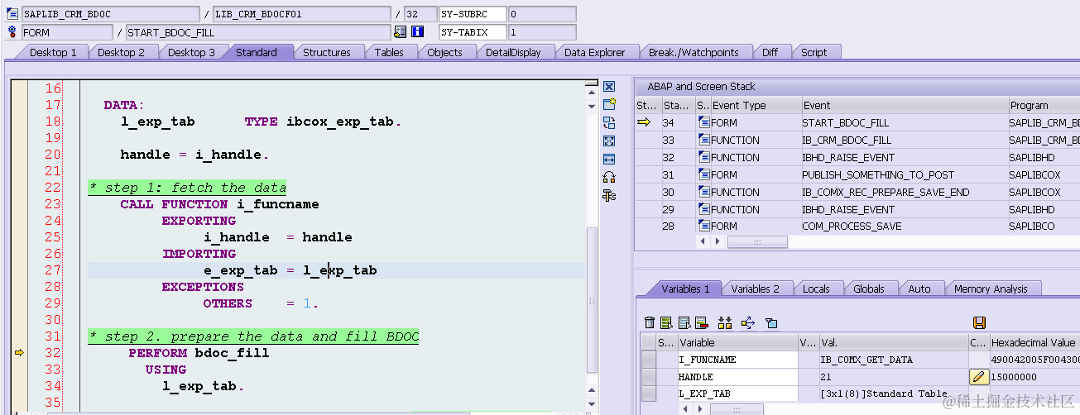Screen dimensions: 1080x415
Task: Click the yellow arrow marker at stack level 34
Action: point(643,122)
